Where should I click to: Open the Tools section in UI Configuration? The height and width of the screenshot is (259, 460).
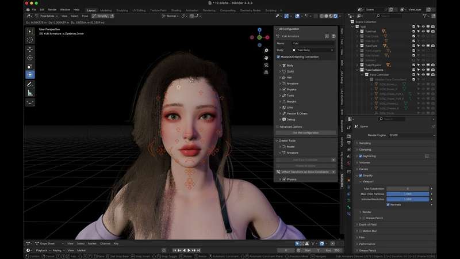click(x=290, y=96)
